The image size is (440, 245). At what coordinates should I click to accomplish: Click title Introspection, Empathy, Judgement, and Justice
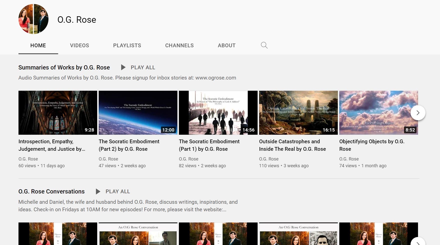coord(52,145)
